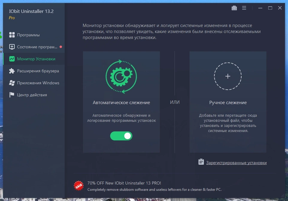Go to Расширения браузера section
288x201 pixels.
34,71
